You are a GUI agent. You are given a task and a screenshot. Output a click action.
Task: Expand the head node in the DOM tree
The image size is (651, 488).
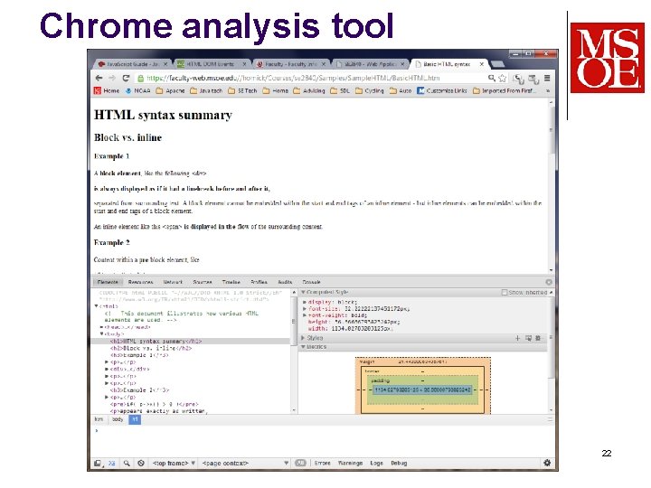pyautogui.click(x=101, y=327)
